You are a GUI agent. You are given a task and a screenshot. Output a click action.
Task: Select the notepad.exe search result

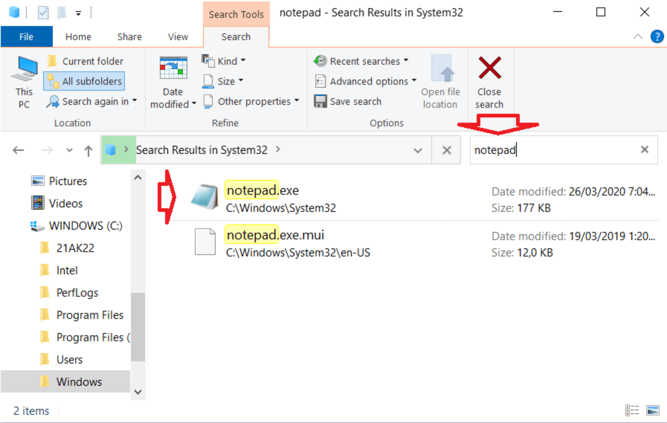414,198
